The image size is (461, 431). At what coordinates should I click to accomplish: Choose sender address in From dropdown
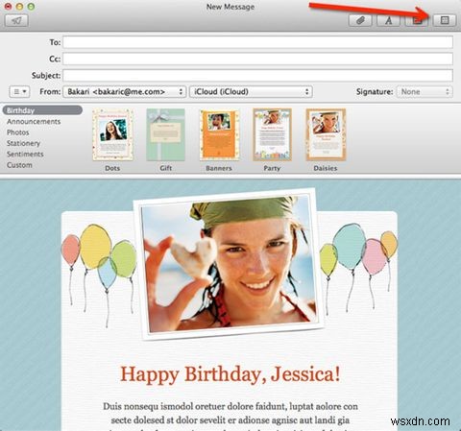click(125, 91)
